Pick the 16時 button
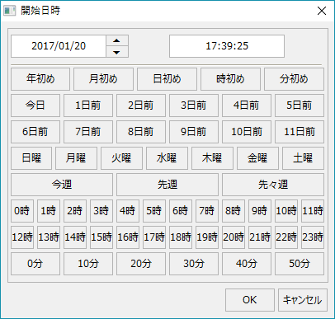335x319 pixels. 128,237
